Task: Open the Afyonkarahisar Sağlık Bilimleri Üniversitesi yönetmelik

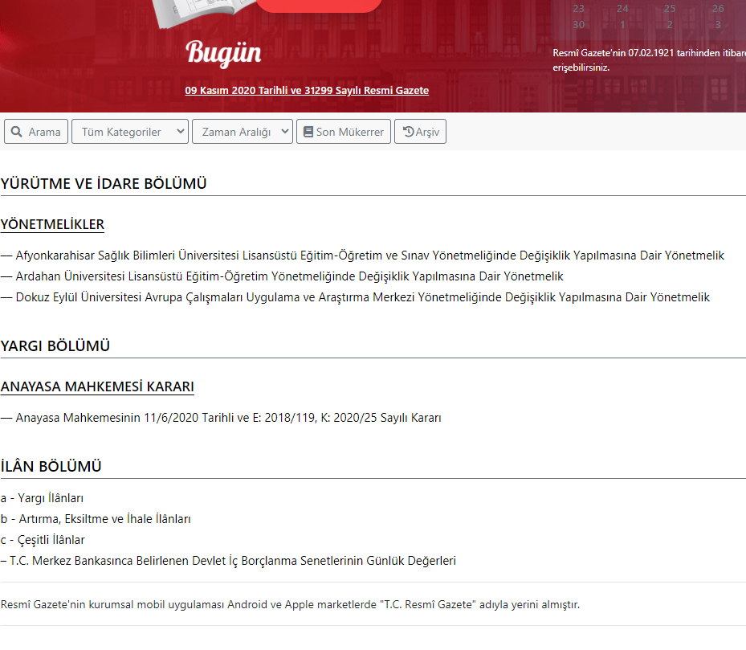Action: point(366,254)
